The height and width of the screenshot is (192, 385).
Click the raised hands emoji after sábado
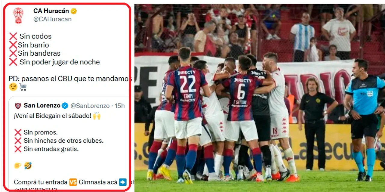coord(97,116)
